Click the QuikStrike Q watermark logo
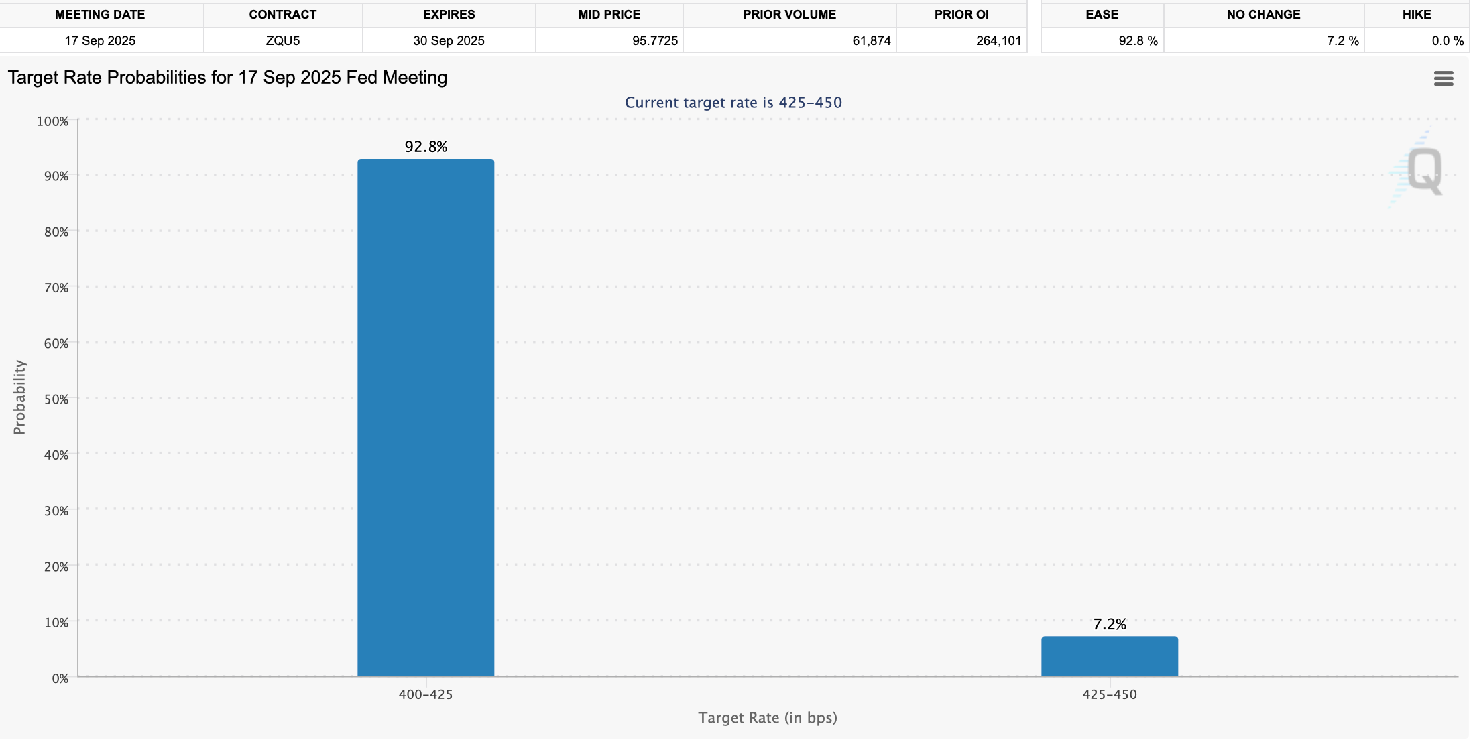Screen dimensions: 1471x744 point(1423,171)
